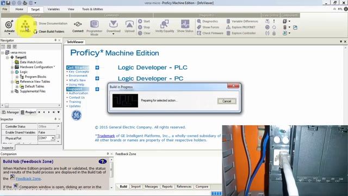Viewport: 348px width, 196px height.
Task: Switch to the Home ribbon tab
Action: 20,9
